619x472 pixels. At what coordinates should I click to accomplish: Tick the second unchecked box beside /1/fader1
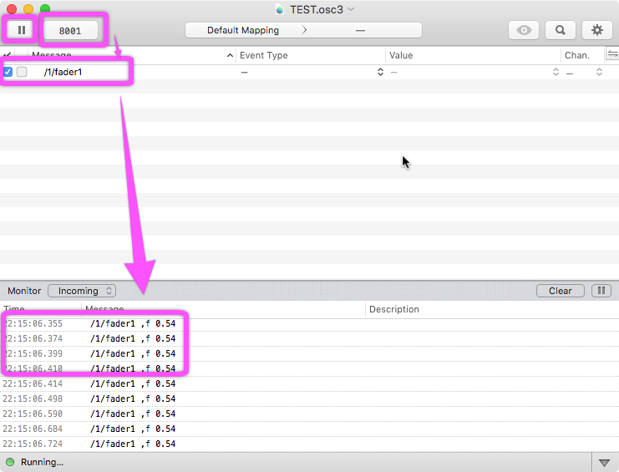point(22,72)
